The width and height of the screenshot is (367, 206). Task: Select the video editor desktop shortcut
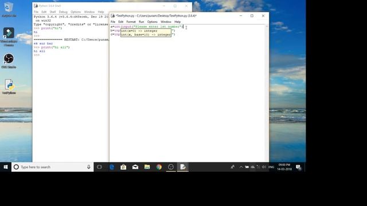click(x=9, y=37)
